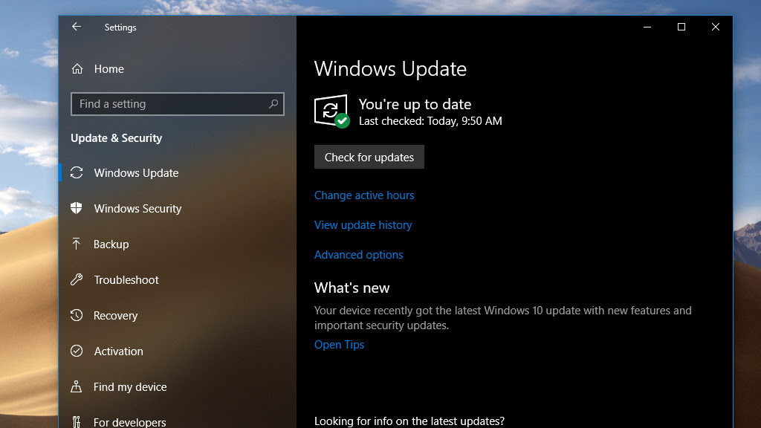Click the Update & Security section heading
Viewport: 761px width, 428px height.
pyautogui.click(x=117, y=137)
